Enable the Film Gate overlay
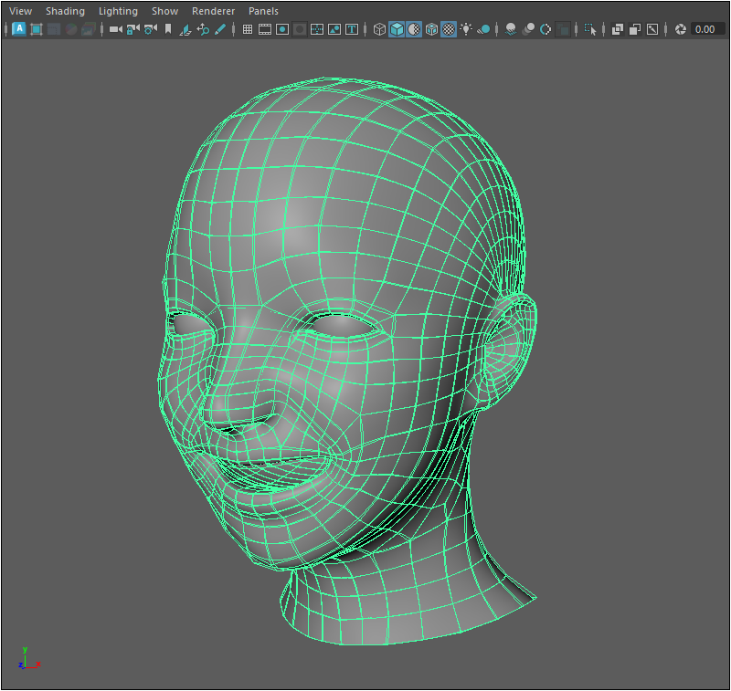This screenshot has width=731, height=691. click(265, 29)
